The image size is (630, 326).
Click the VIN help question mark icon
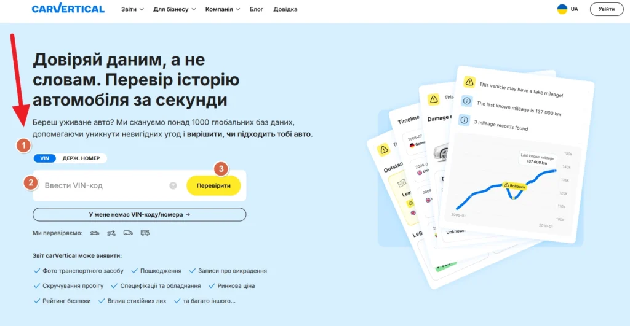click(173, 185)
